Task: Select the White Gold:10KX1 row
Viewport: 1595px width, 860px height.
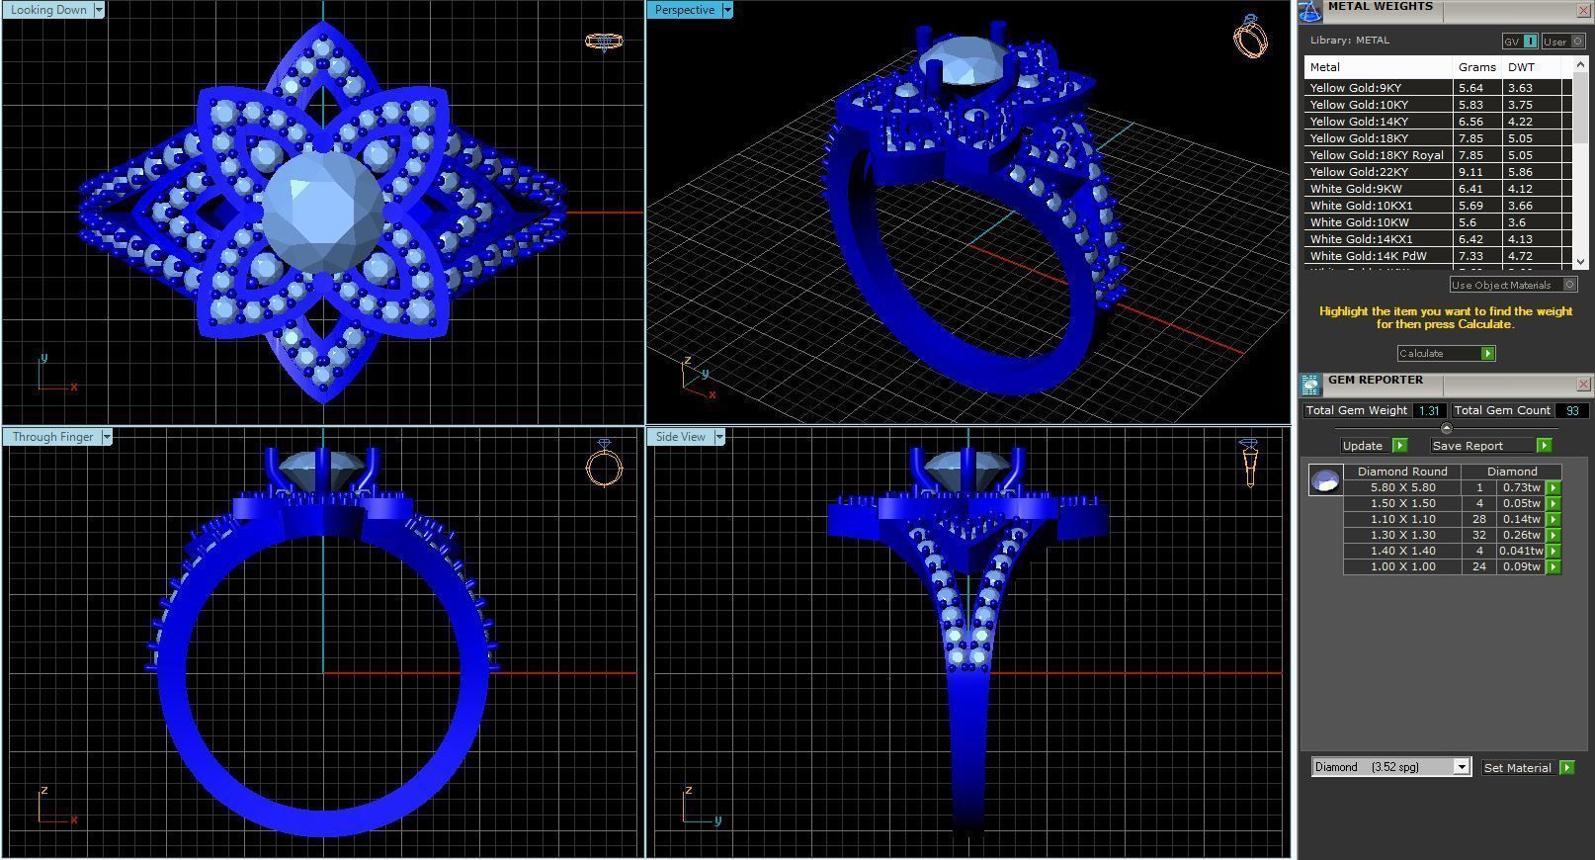Action: point(1438,206)
